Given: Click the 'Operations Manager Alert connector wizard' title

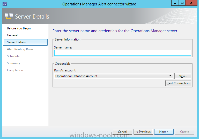Looking at the screenshot, I should 99,4.
